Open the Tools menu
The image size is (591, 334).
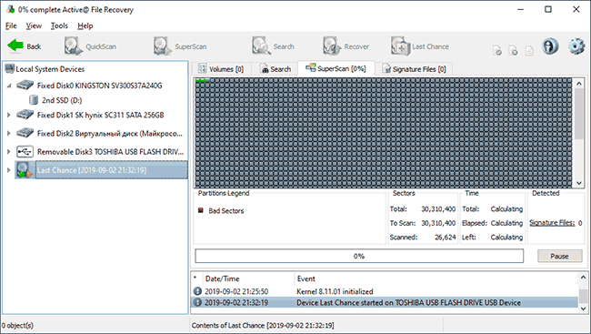59,25
